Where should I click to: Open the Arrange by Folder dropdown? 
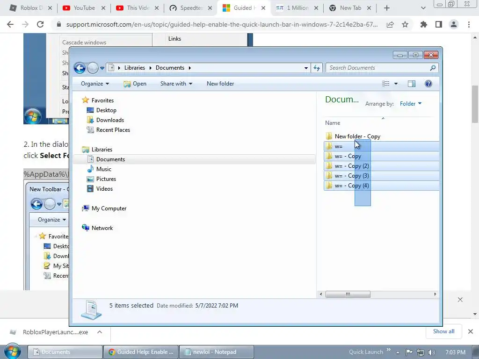[x=411, y=104]
